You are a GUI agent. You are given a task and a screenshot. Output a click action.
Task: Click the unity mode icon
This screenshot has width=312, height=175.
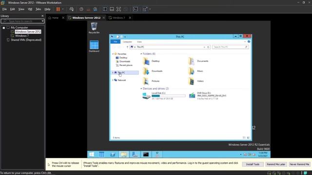(126, 9)
